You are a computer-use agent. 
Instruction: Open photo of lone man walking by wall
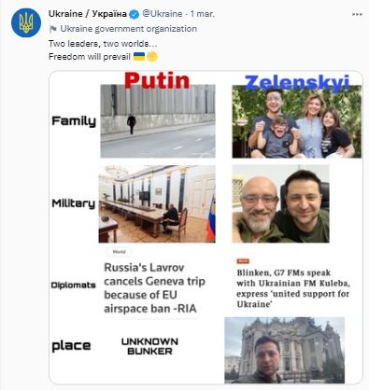[x=158, y=121]
